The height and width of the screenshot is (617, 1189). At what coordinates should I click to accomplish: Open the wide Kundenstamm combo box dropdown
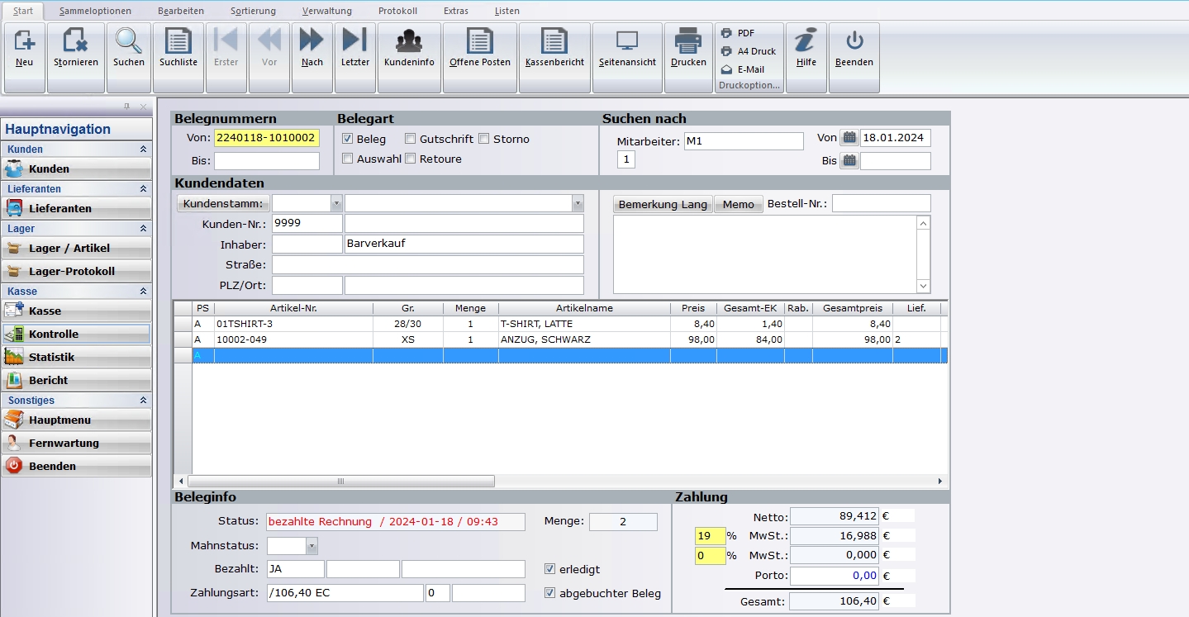point(578,203)
